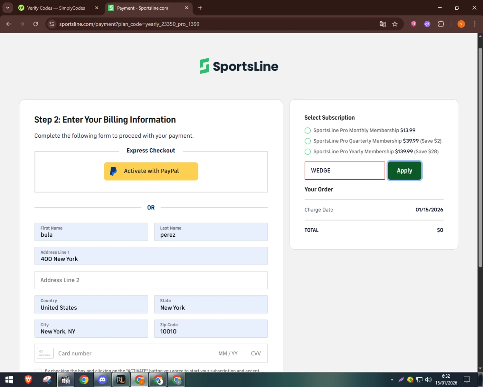
Task: Open a new browser tab
Action: coord(200,8)
